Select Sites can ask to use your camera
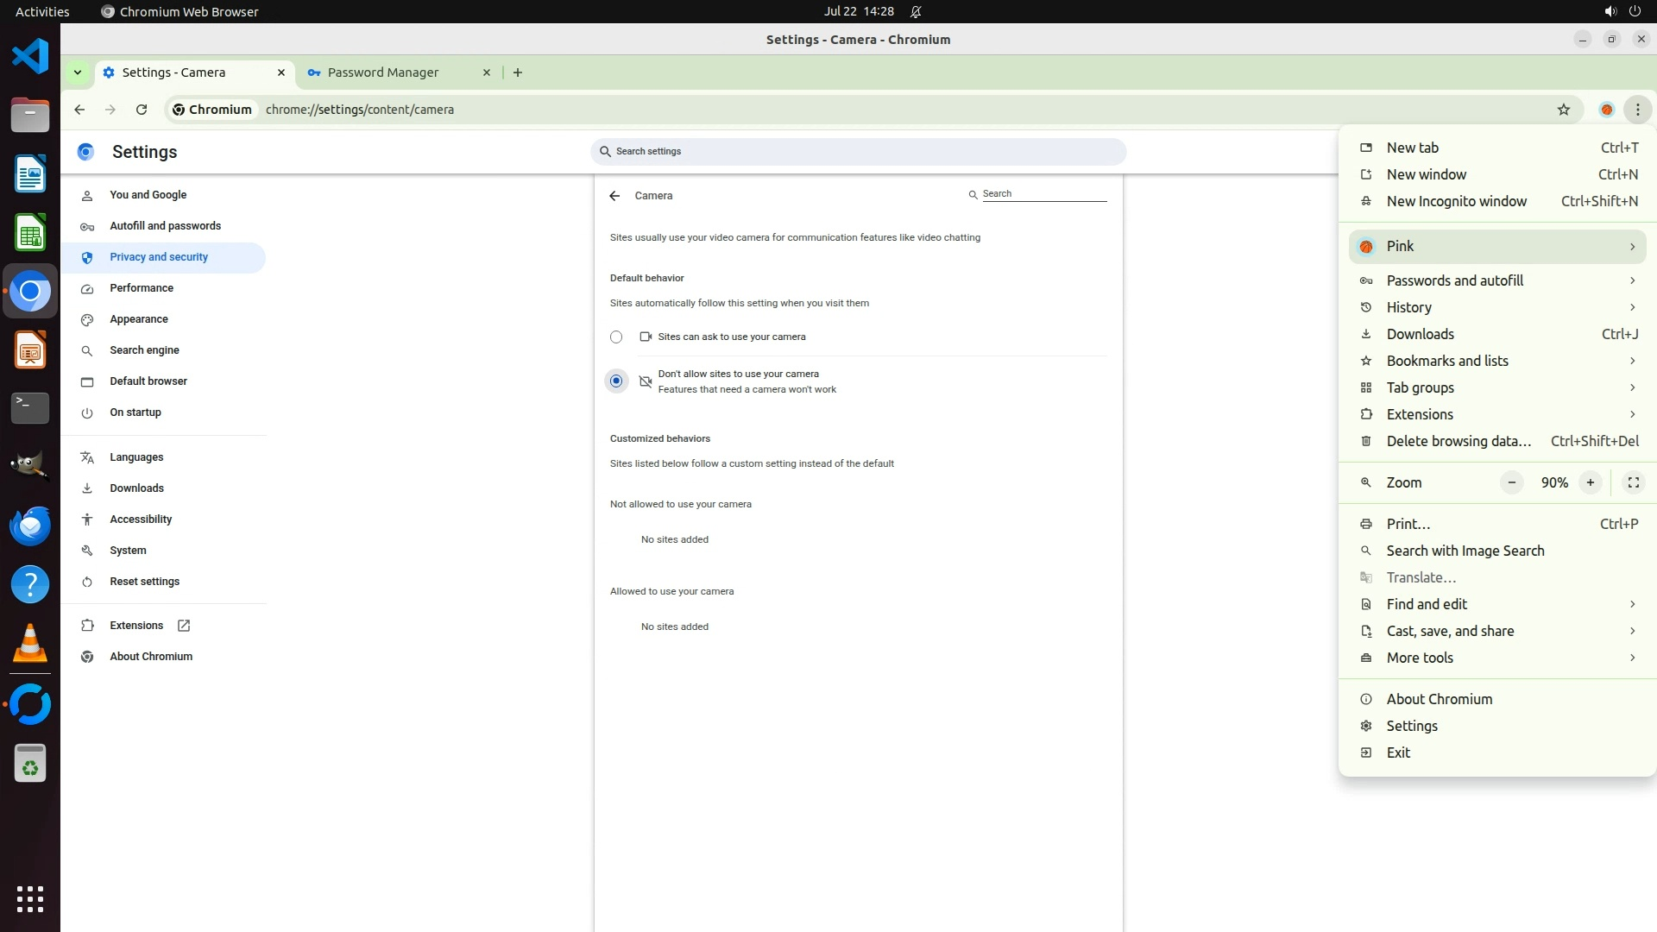Image resolution: width=1657 pixels, height=932 pixels. [616, 337]
